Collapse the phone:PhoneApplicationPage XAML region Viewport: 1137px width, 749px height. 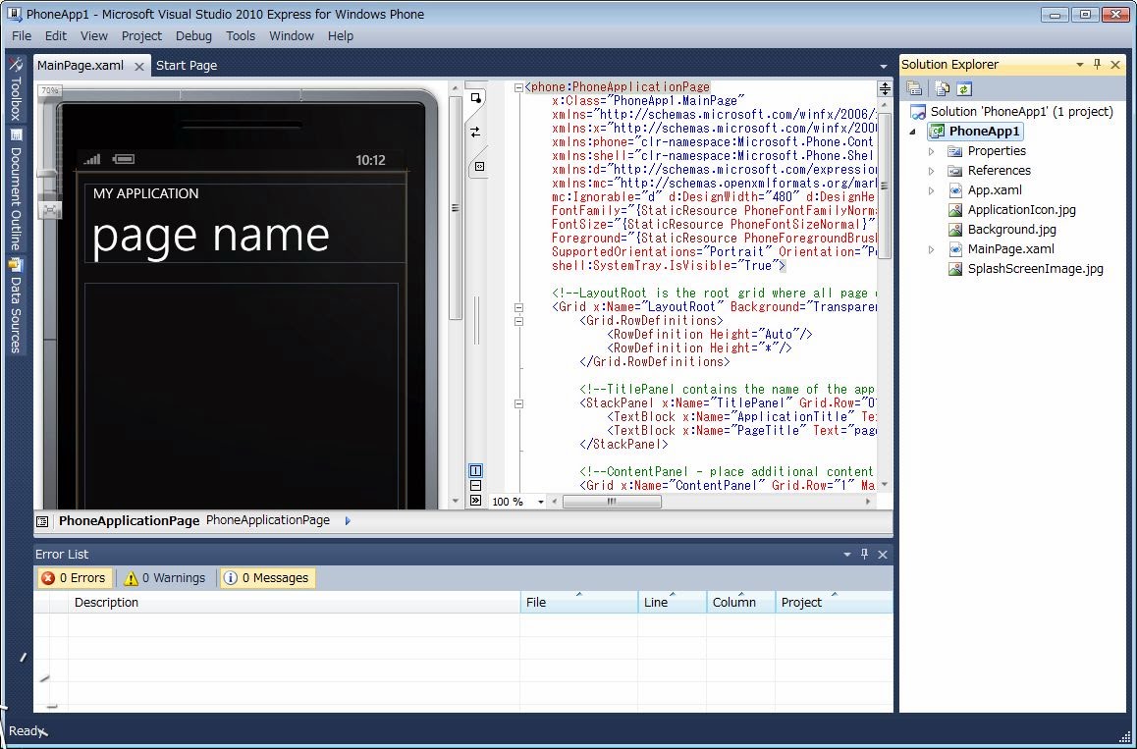518,87
